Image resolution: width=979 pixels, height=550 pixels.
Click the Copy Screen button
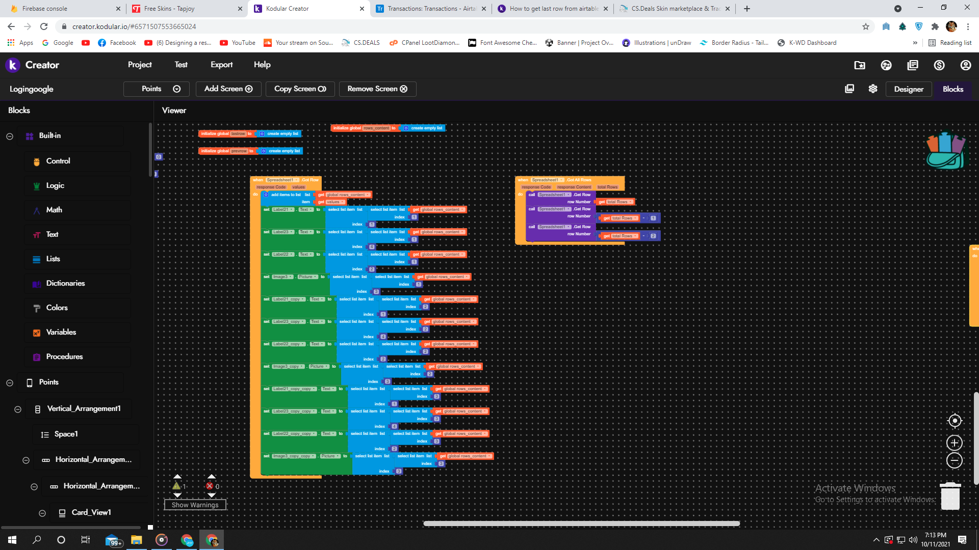click(x=300, y=89)
